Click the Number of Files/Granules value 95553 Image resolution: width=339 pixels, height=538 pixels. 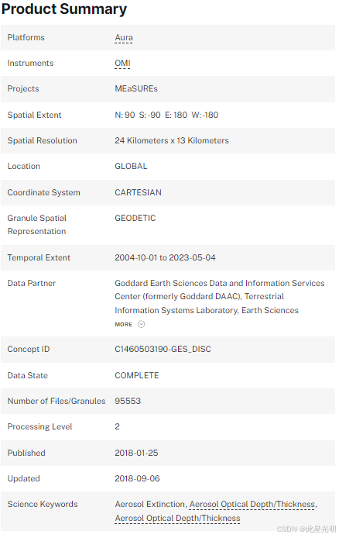(128, 401)
